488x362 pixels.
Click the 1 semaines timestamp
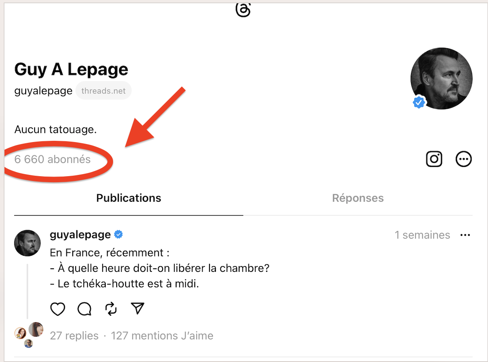[x=422, y=235]
